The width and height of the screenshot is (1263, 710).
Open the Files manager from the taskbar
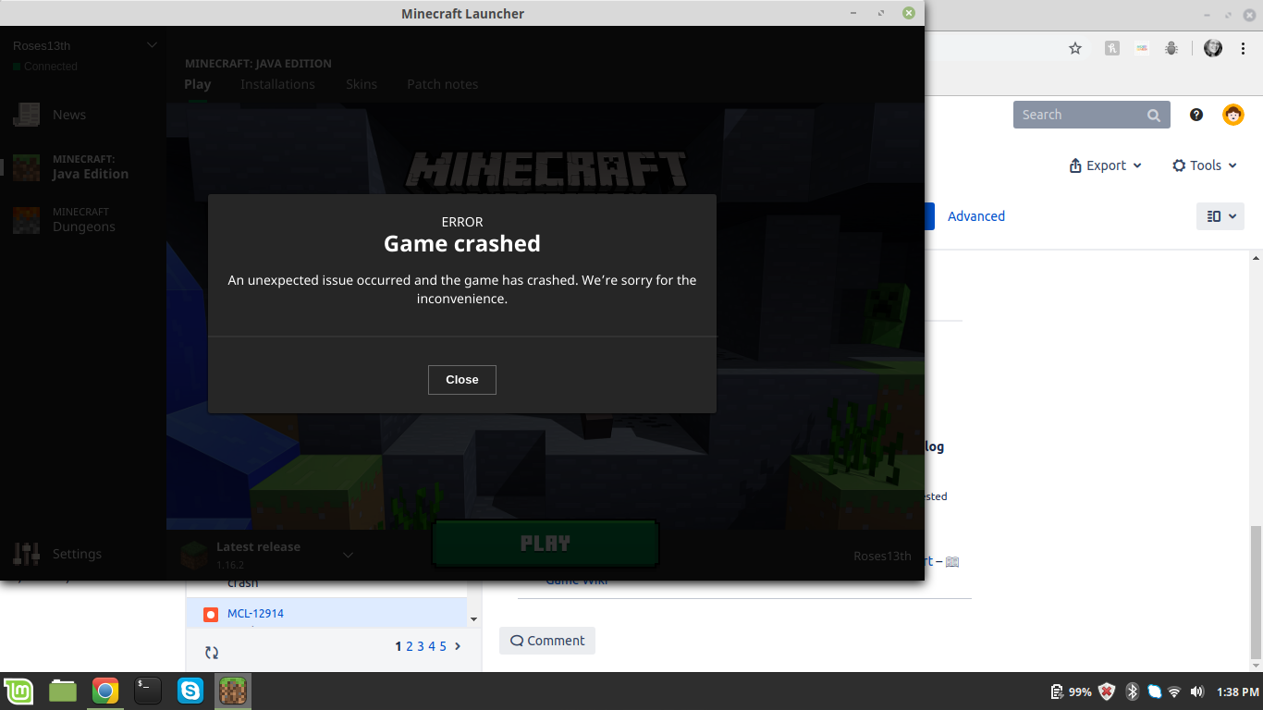[63, 691]
